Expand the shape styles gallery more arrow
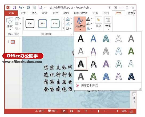Image resolution: width=145 pixels, height=117 pixels. pos(63,28)
